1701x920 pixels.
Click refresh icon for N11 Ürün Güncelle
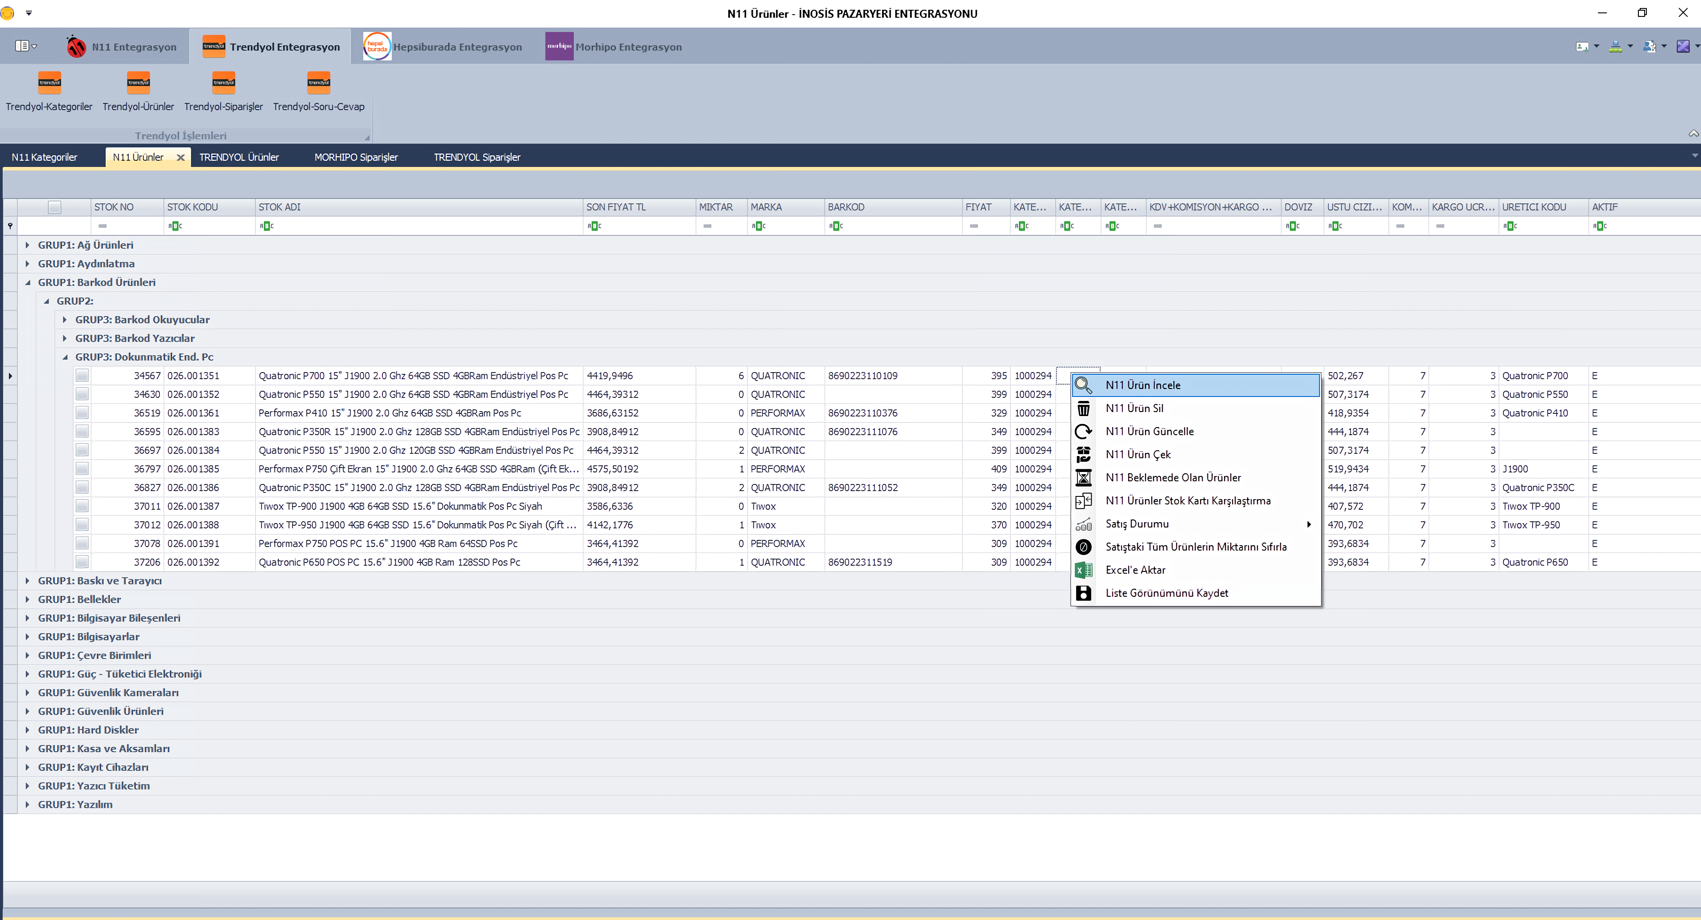tap(1084, 431)
